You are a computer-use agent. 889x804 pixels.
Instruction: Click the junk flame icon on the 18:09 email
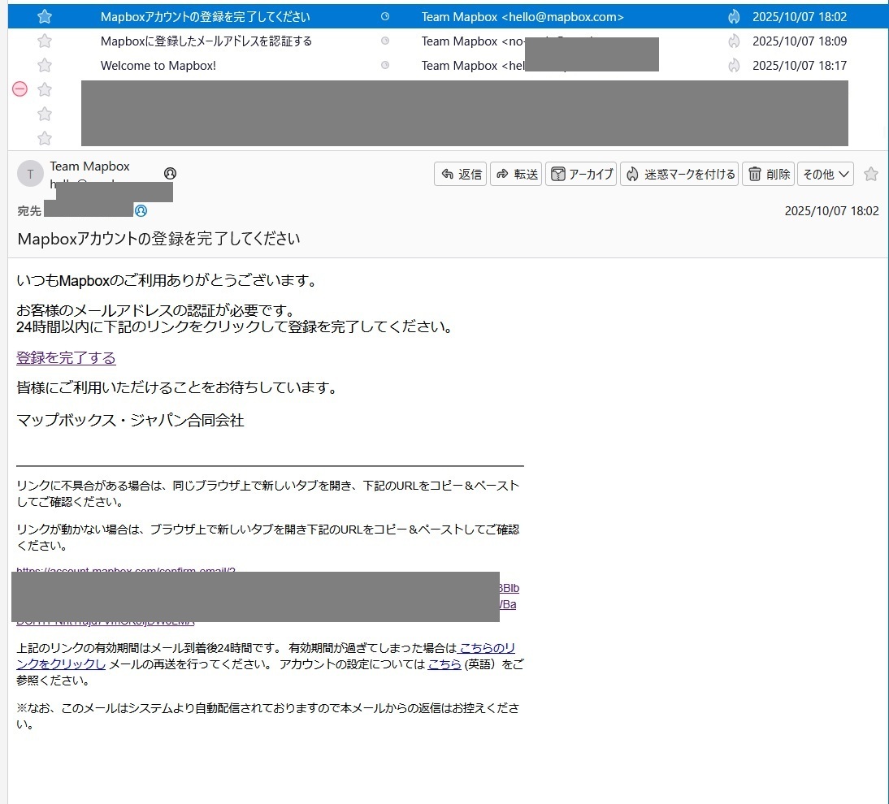[x=734, y=41]
